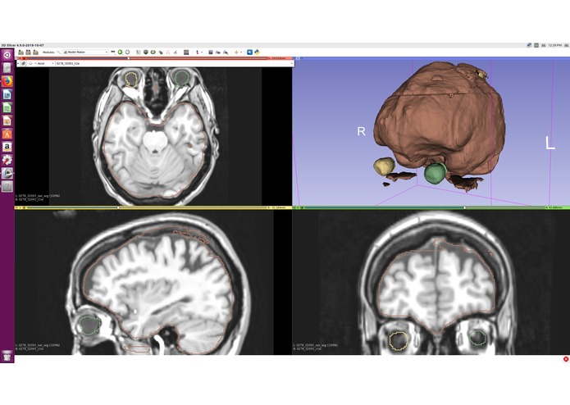Open the module history list button
Screen dimensions: 570x405
coord(113,52)
